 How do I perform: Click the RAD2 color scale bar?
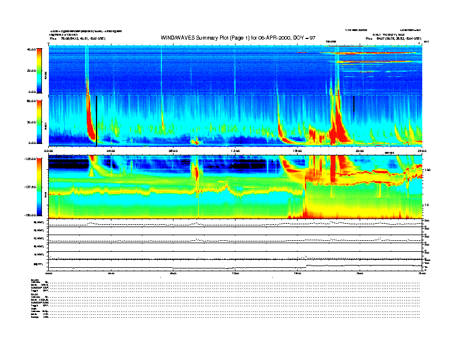tap(39, 71)
